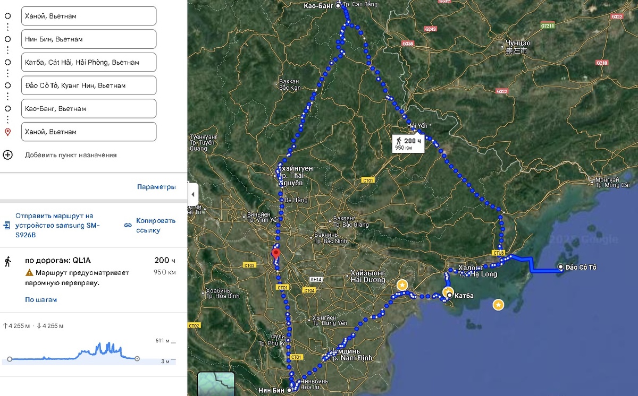Image resolution: width=638 pixels, height=396 pixels.
Task: Click the AH14 highway shield
Action: [317, 279]
